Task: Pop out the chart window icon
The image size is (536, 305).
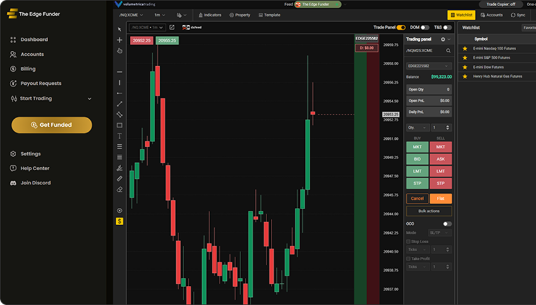Action: (x=172, y=27)
